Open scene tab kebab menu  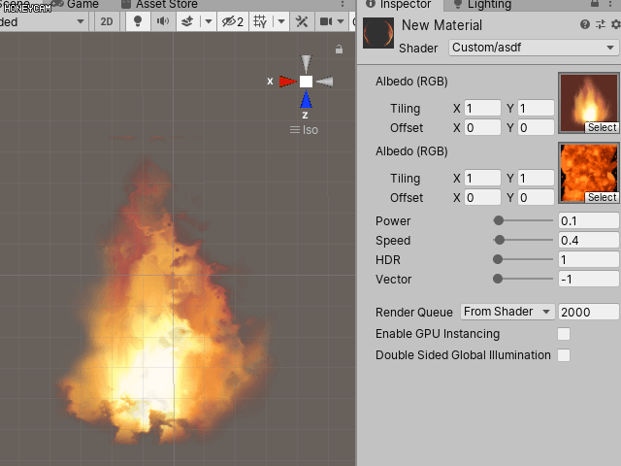click(343, 4)
